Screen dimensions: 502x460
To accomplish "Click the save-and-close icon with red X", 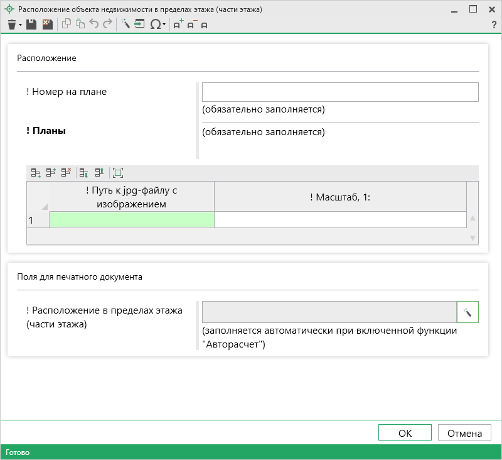I will (47, 25).
